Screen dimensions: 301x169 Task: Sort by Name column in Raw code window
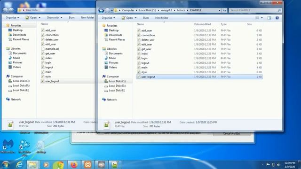pos(44,24)
